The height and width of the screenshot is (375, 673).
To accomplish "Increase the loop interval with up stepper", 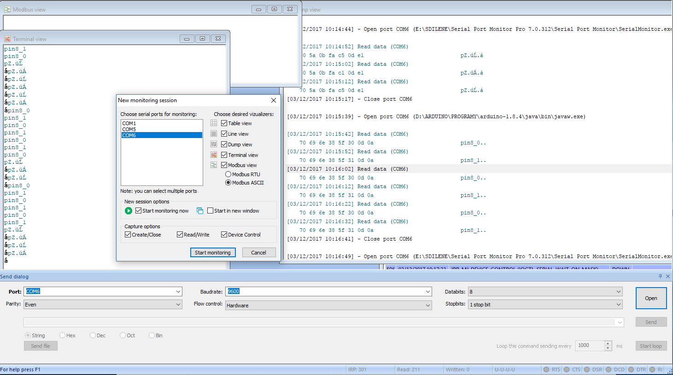I will coord(608,343).
